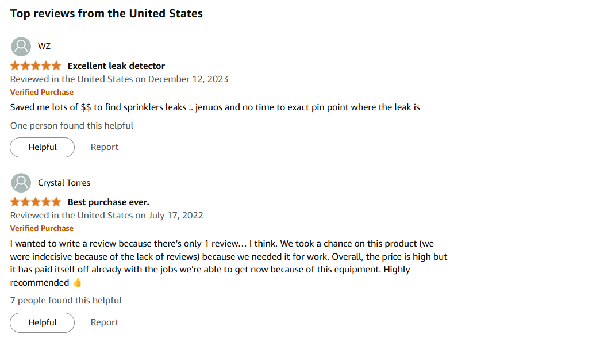The height and width of the screenshot is (346, 604).
Task: Open the 'Best purchase ever.' review title
Action: pos(108,202)
